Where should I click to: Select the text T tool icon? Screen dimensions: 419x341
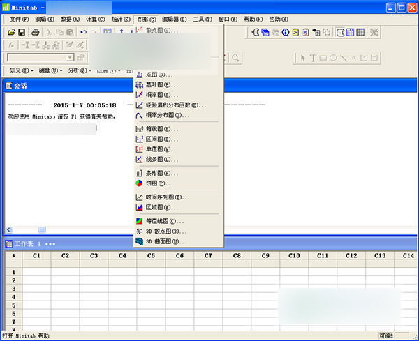click(x=313, y=58)
